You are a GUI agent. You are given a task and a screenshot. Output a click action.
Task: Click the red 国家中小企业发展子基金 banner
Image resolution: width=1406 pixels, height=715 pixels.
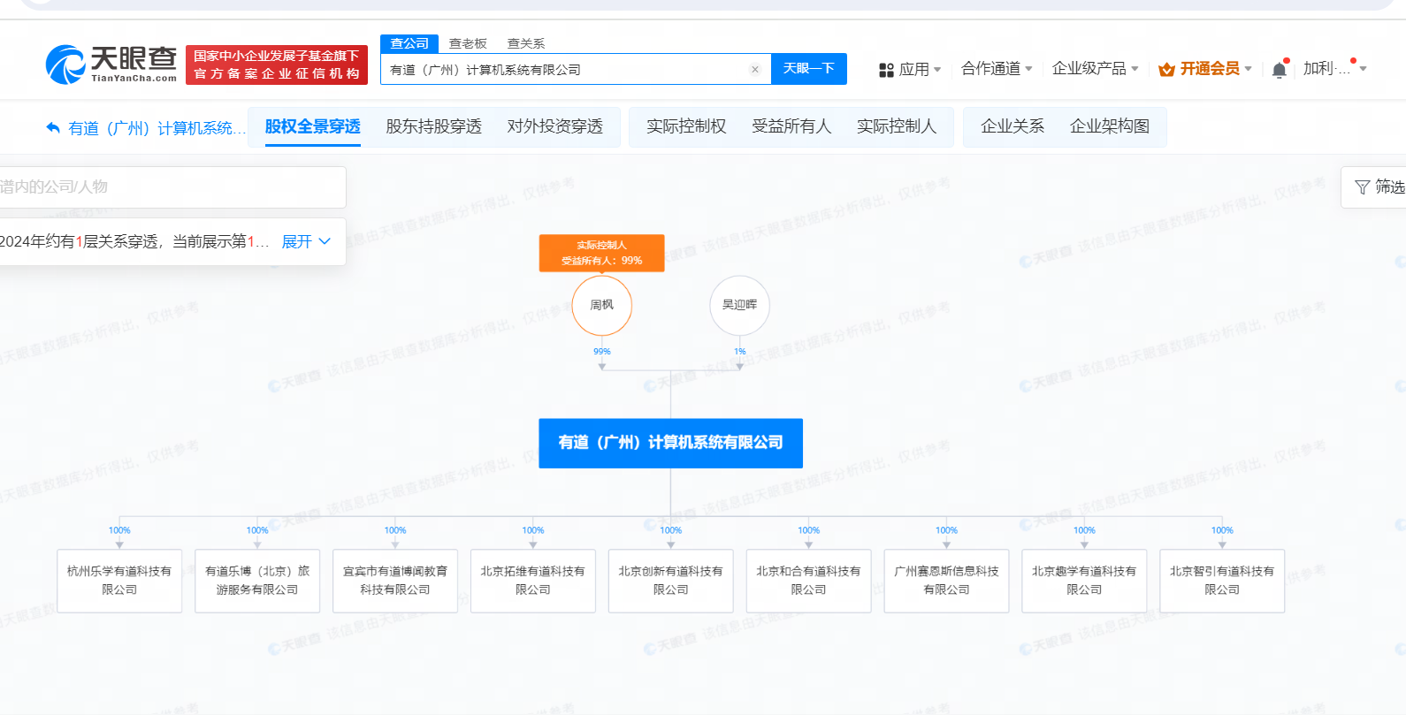point(277,65)
